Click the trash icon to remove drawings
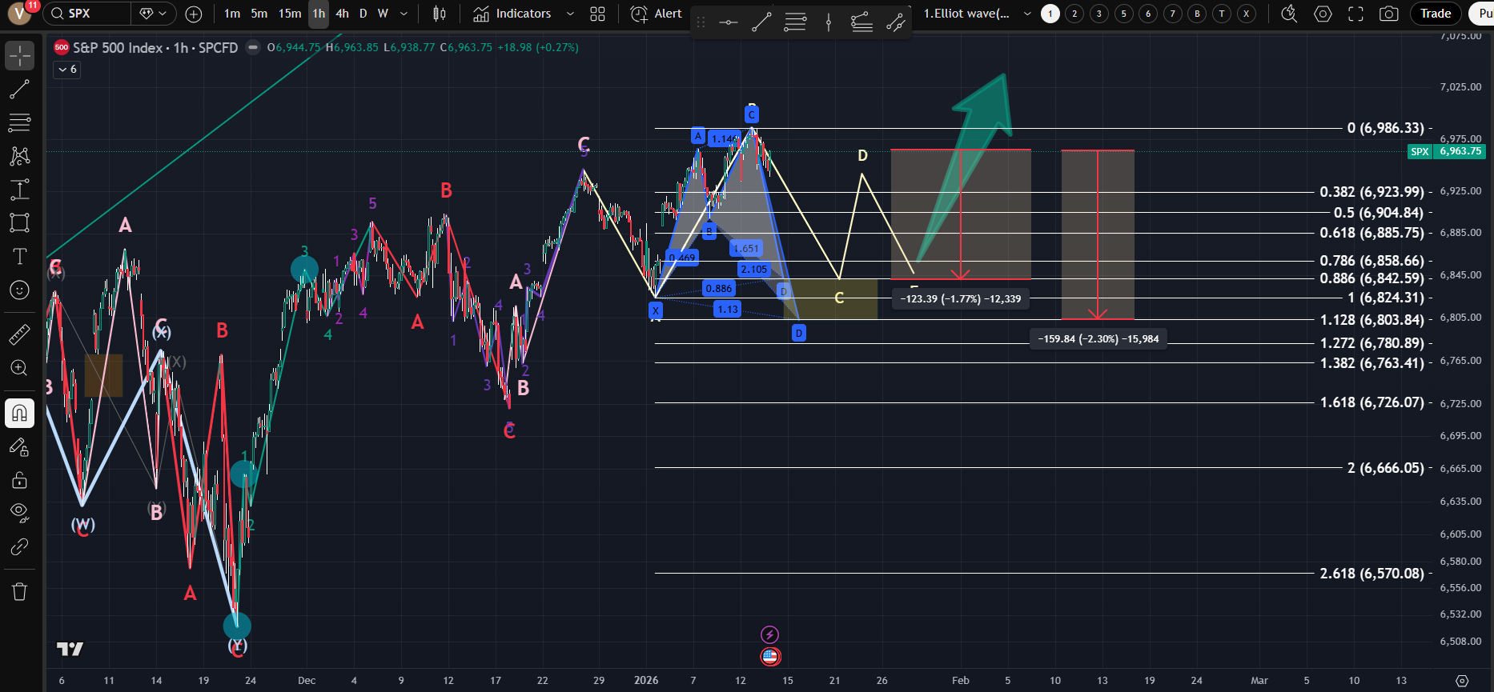1494x692 pixels. pos(19,591)
